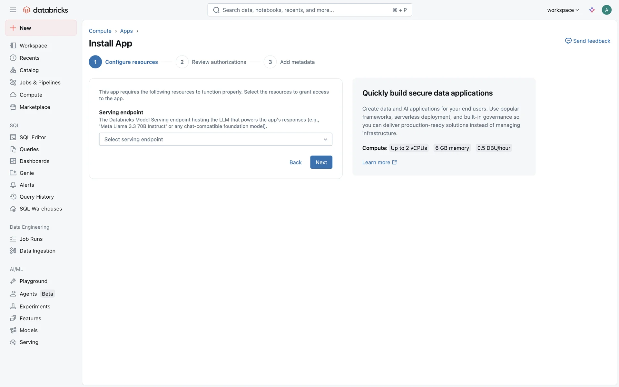Click the hamburger menu icon
The width and height of the screenshot is (619, 387).
(13, 10)
